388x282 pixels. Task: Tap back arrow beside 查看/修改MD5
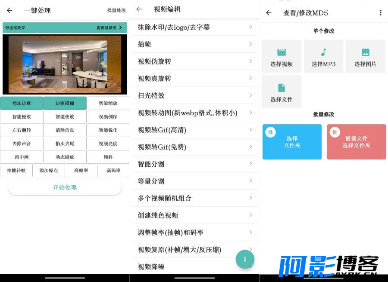click(x=269, y=13)
